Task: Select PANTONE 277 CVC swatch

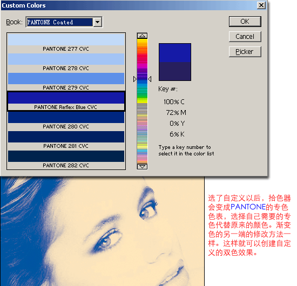Action: pos(66,43)
